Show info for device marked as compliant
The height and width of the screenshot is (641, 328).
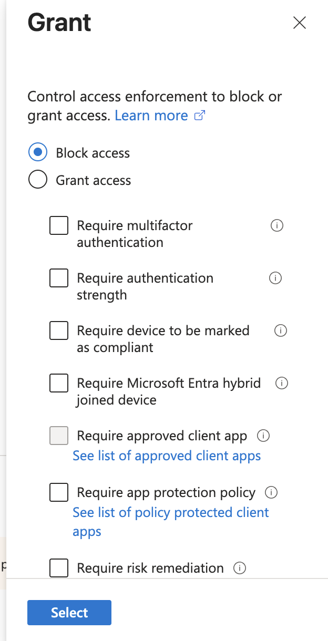281,330
